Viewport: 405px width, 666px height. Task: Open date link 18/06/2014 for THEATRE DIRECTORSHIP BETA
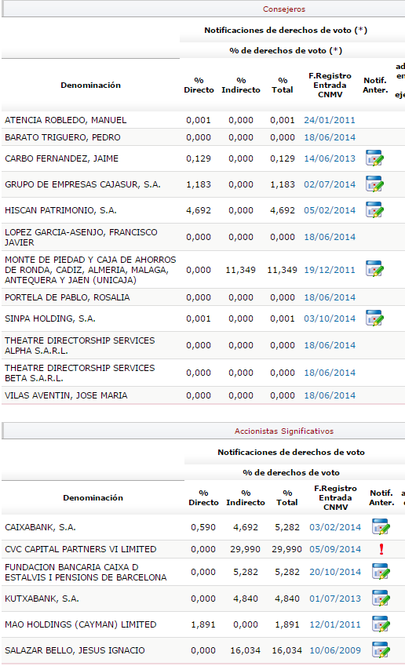pos(330,373)
